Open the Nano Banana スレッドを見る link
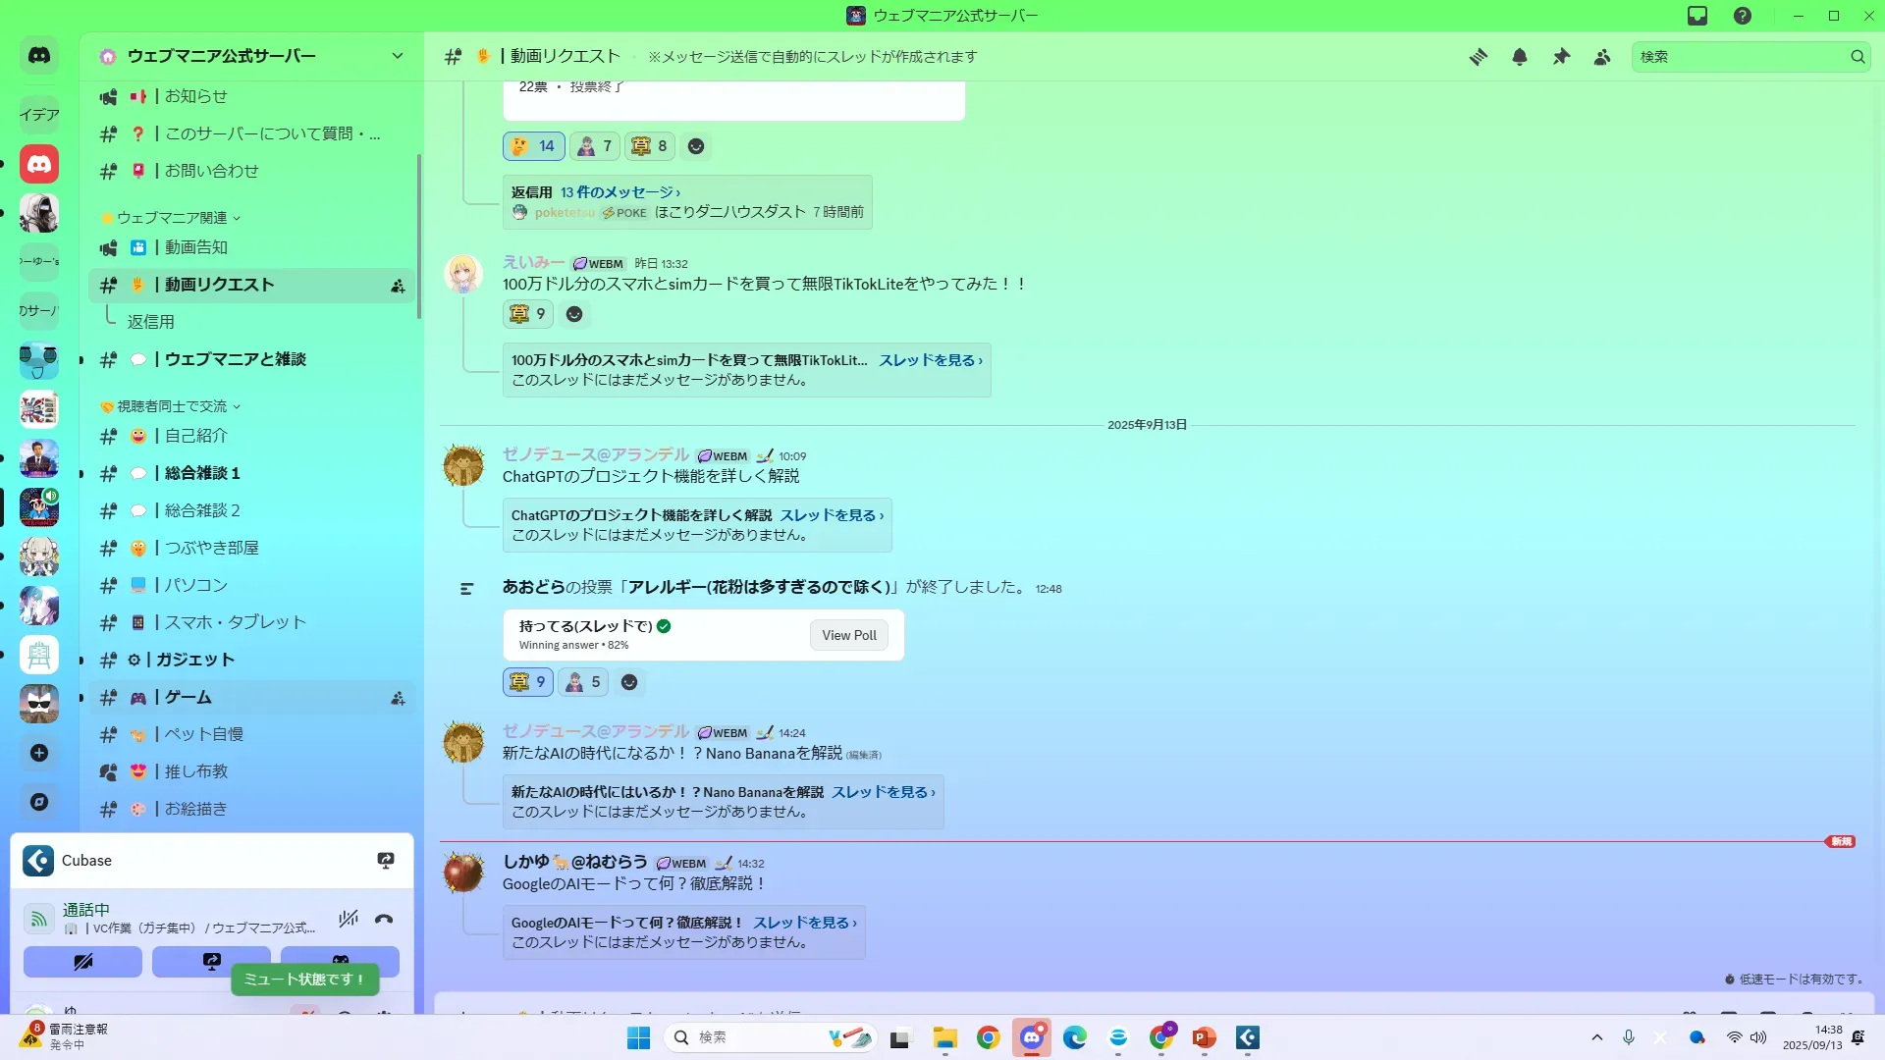Viewport: 1885px width, 1060px height. coord(883,792)
